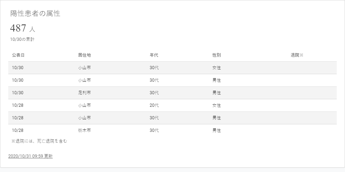
Task: Click 男性 in the 足利市 row
Action: click(x=217, y=93)
